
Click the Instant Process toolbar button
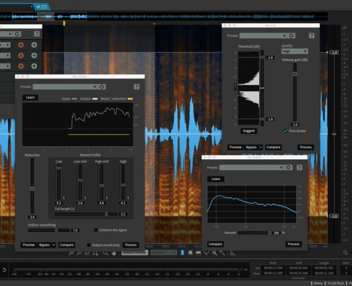click(x=134, y=253)
